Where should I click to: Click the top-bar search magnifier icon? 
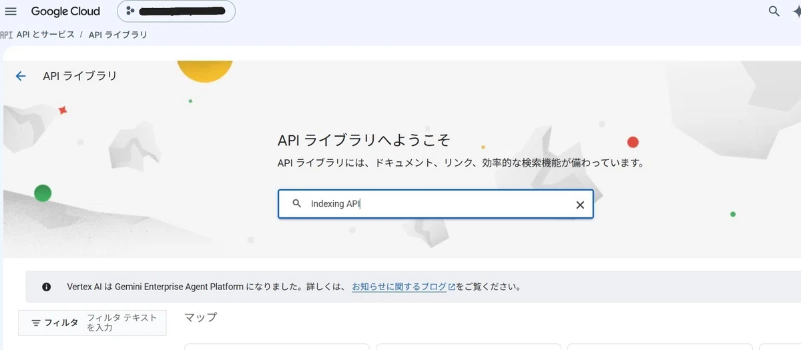tap(774, 11)
